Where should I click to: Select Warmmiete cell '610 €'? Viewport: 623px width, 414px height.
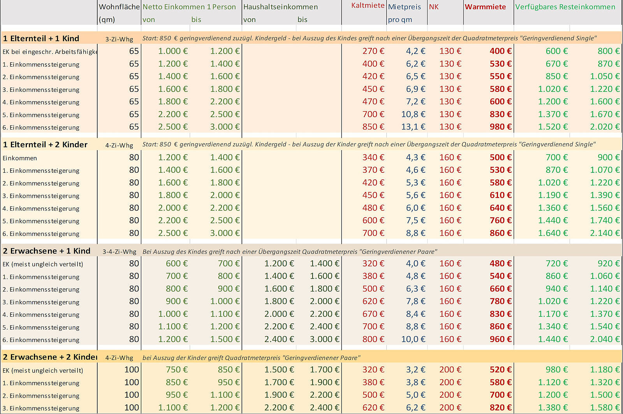(500, 195)
